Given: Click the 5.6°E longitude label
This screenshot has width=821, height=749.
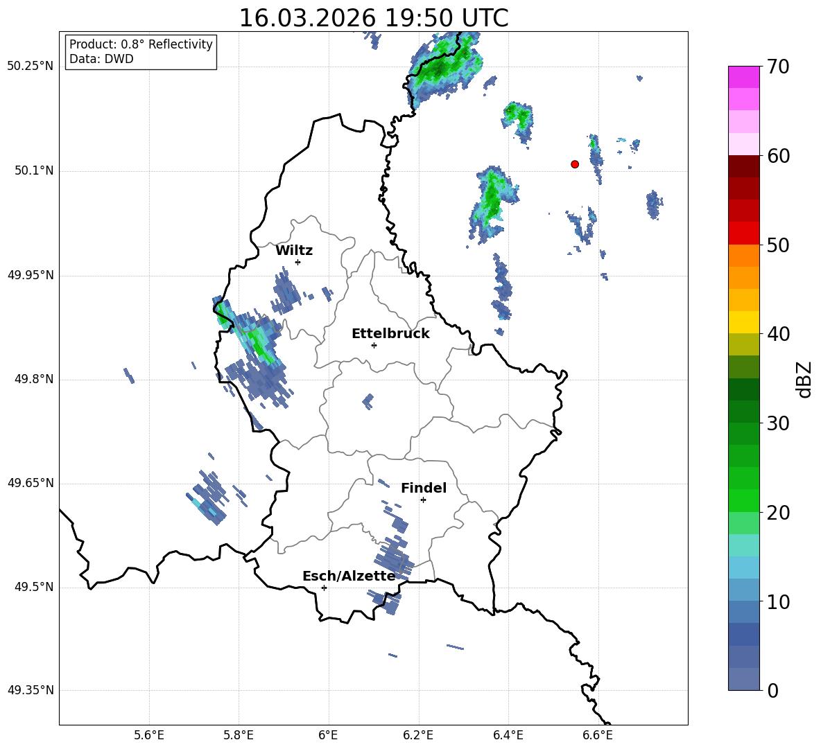Looking at the screenshot, I should (x=149, y=735).
